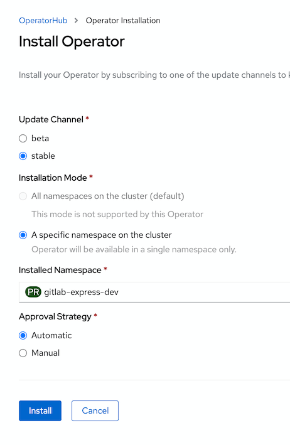Go back to OperatorHub breadcrumb link

(43, 21)
